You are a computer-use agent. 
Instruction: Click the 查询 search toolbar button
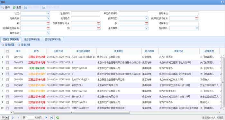tap(5, 7)
